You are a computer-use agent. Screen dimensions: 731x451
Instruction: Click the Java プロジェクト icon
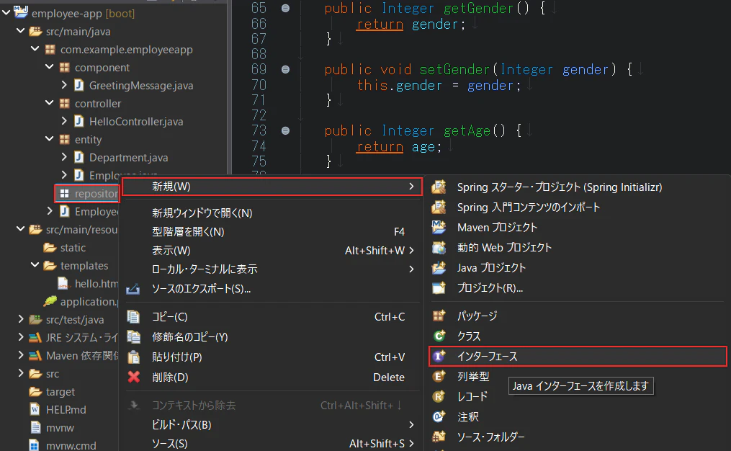pyautogui.click(x=439, y=268)
